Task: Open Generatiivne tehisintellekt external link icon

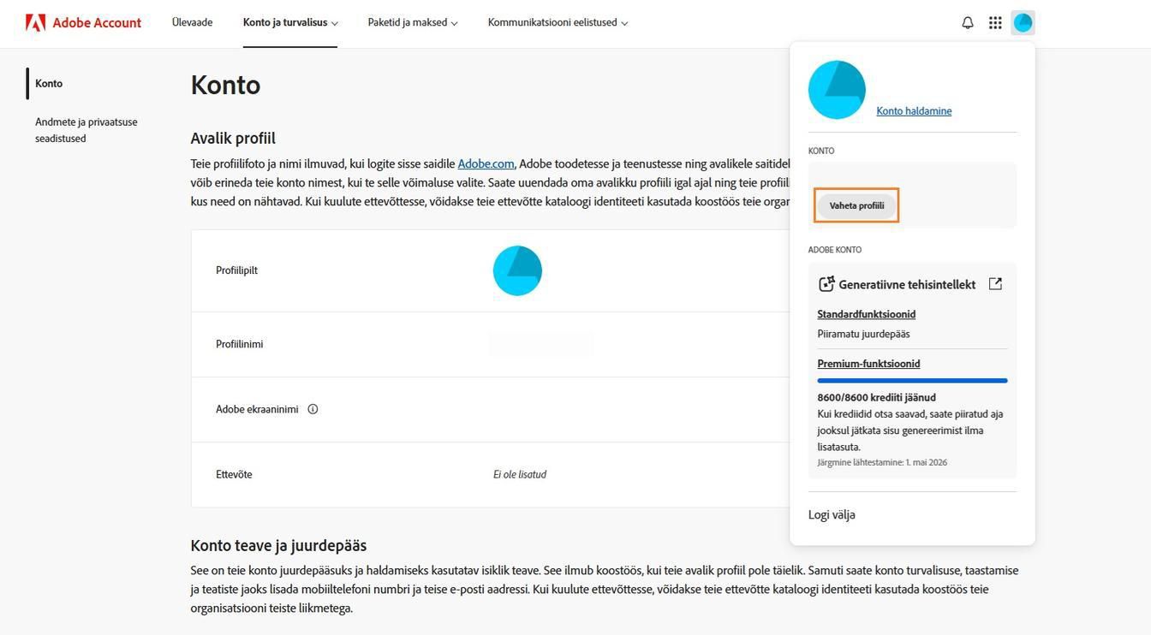Action: (x=995, y=283)
